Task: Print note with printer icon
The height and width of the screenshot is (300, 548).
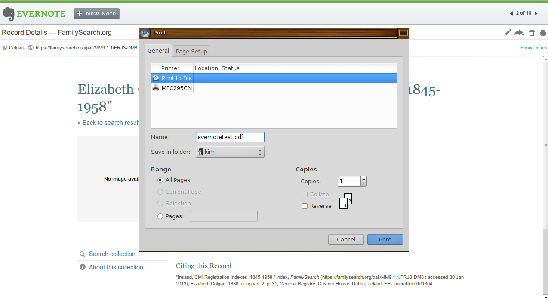Action: coord(543,33)
